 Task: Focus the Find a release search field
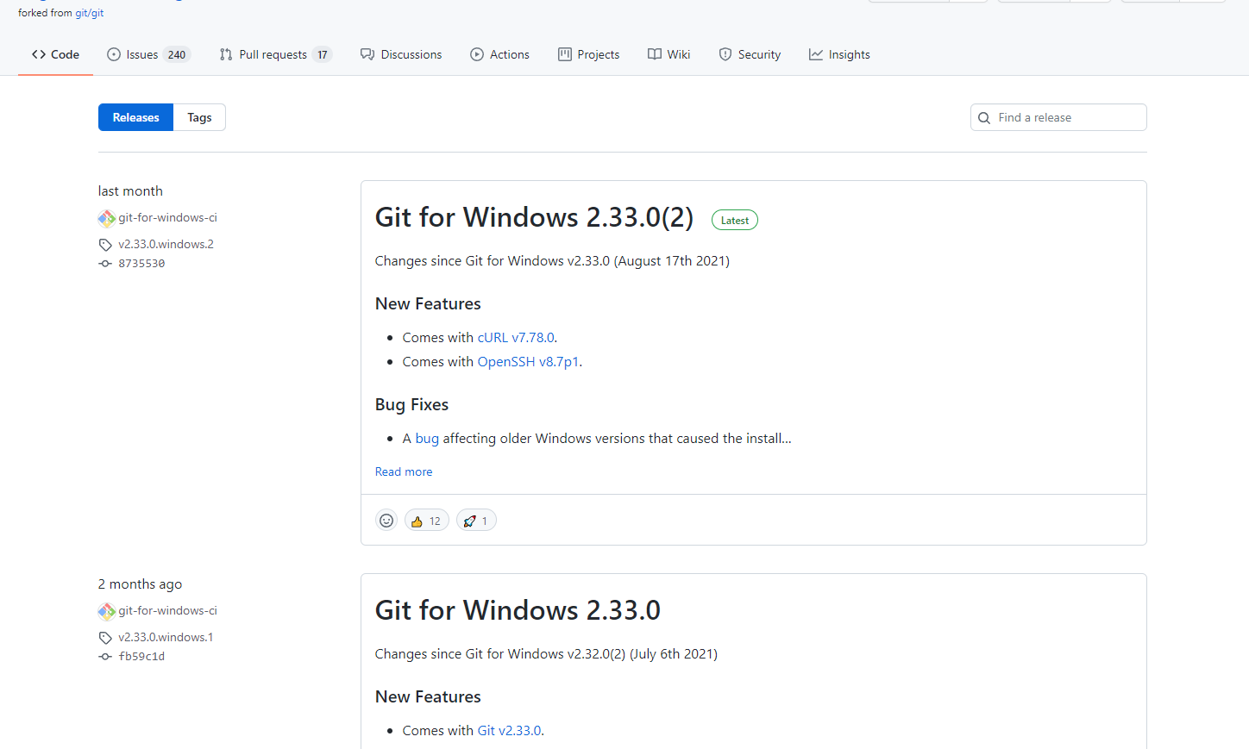click(x=1058, y=117)
